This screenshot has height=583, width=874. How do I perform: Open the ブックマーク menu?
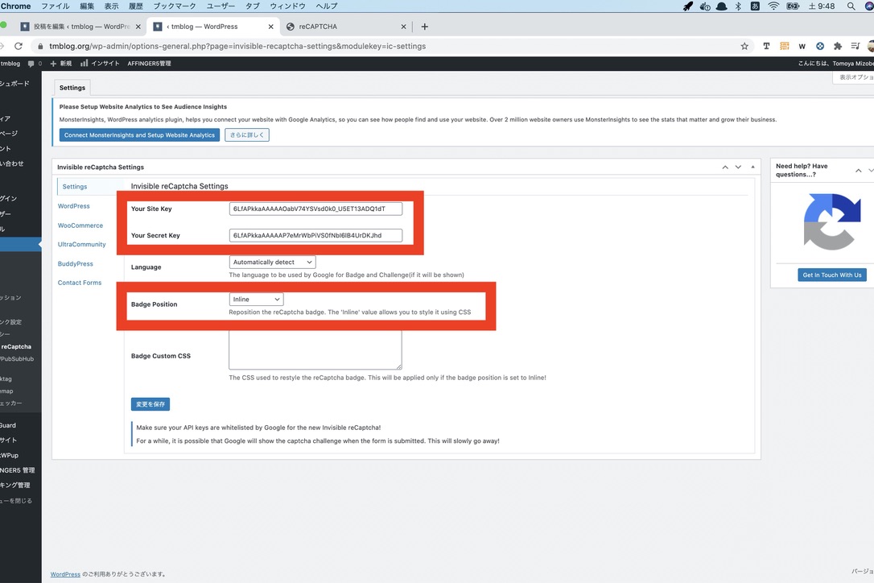(175, 6)
